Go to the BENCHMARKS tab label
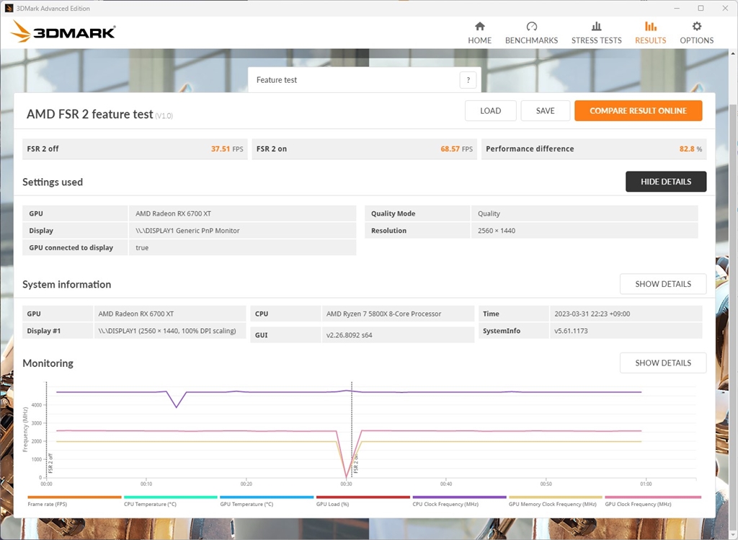The height and width of the screenshot is (540, 738). [x=531, y=40]
